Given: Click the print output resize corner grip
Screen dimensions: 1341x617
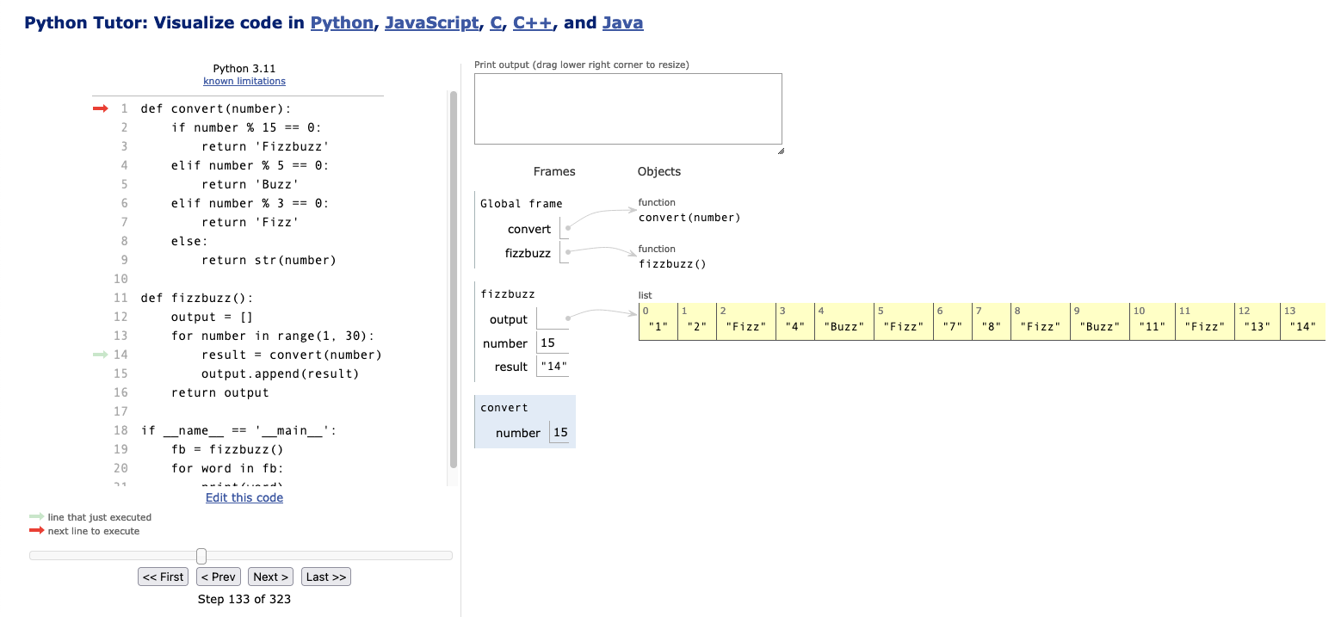Looking at the screenshot, I should 780,151.
